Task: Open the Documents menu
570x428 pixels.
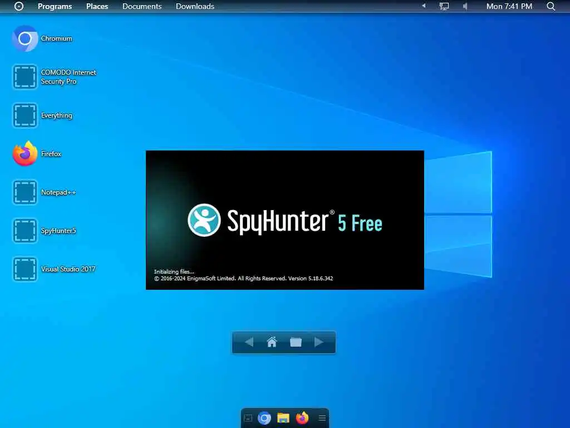Action: point(142,6)
